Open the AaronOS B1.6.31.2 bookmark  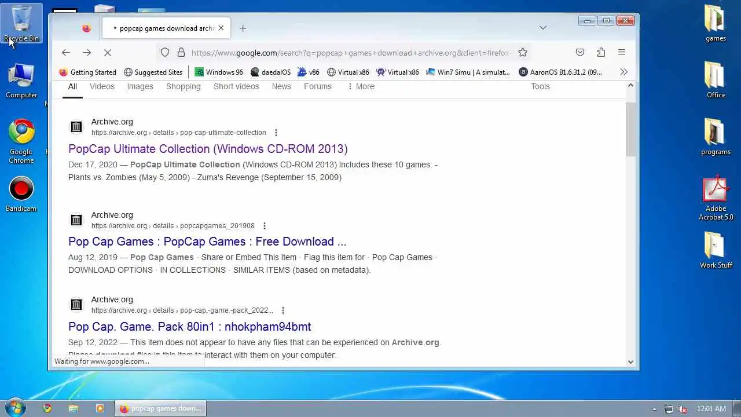pos(560,72)
